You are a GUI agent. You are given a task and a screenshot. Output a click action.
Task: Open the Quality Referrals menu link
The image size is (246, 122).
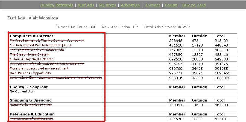(57, 5)
